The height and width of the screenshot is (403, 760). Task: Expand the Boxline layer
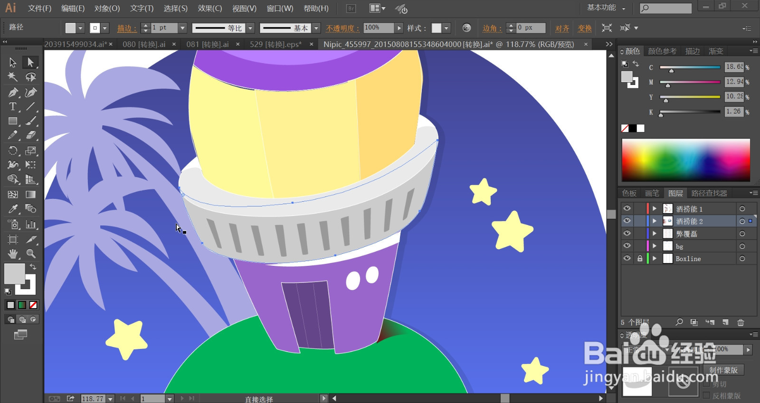655,258
